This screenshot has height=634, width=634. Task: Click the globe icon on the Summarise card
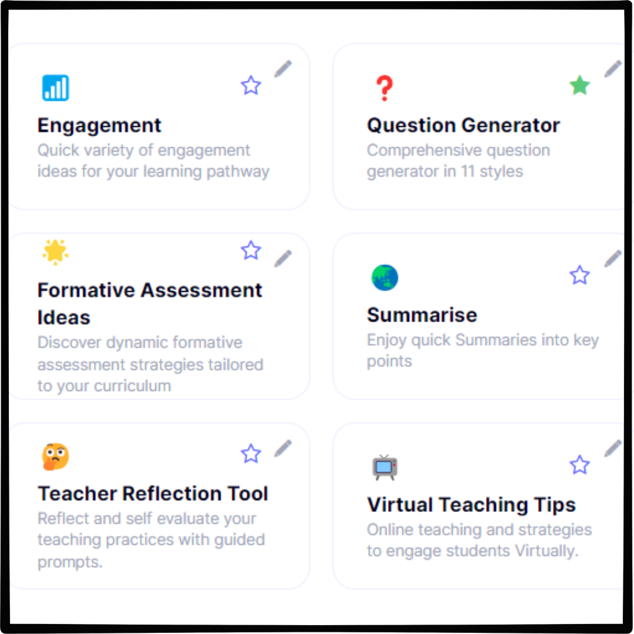tap(385, 277)
